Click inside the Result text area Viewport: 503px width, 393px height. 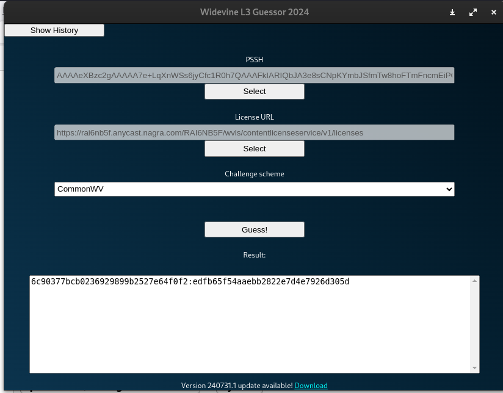[x=255, y=324]
